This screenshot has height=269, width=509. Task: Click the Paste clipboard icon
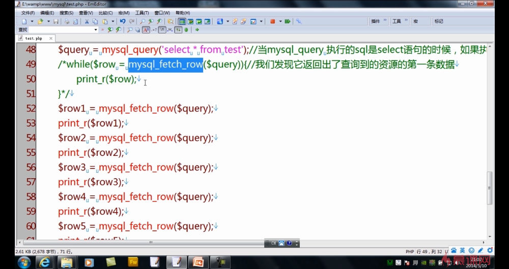(105, 21)
